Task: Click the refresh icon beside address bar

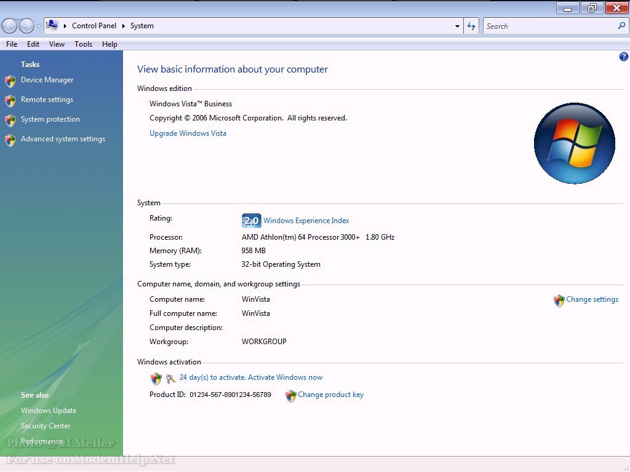Action: pos(471,26)
